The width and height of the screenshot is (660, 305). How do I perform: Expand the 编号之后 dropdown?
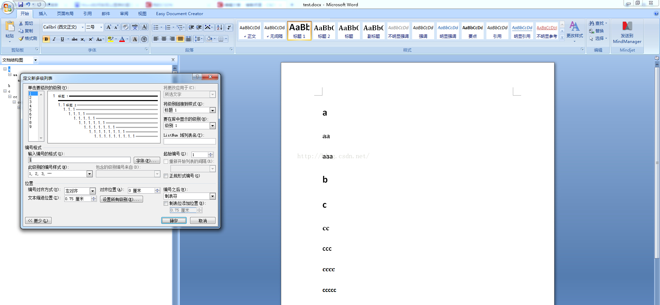(212, 196)
